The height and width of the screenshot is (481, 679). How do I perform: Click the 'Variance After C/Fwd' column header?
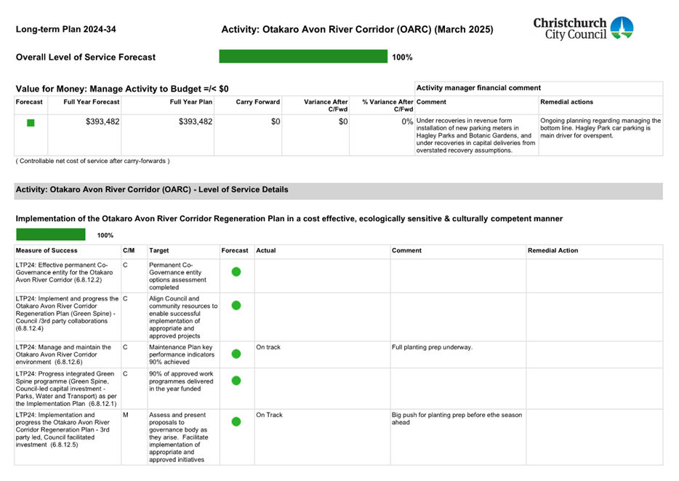point(326,106)
